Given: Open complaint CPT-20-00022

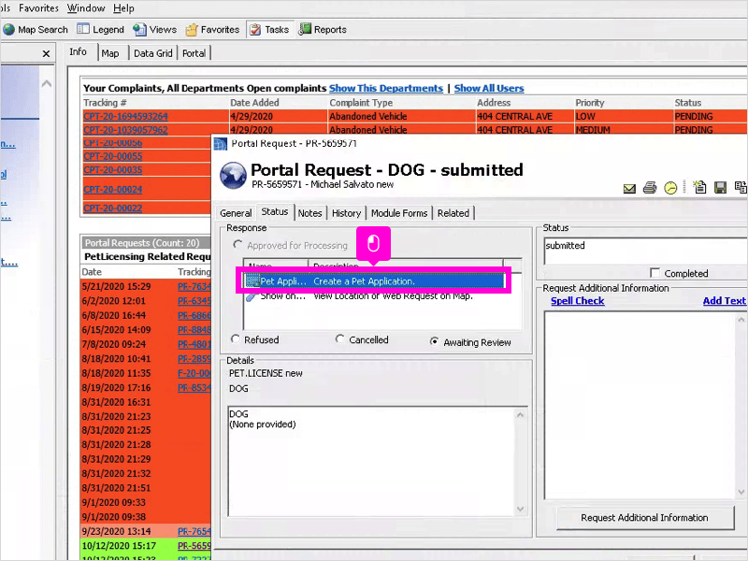Looking at the screenshot, I should pyautogui.click(x=112, y=208).
